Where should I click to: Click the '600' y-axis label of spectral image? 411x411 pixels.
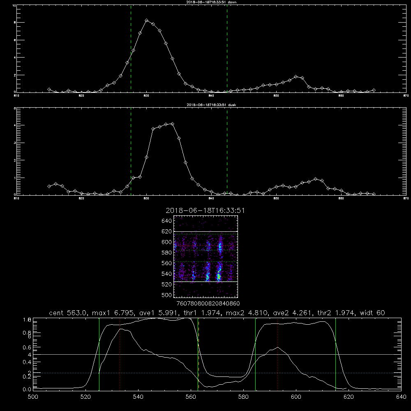coord(166,242)
